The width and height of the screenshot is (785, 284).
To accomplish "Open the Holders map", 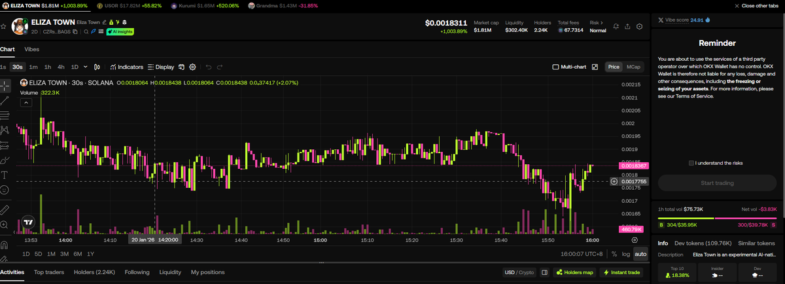I will click(x=574, y=272).
